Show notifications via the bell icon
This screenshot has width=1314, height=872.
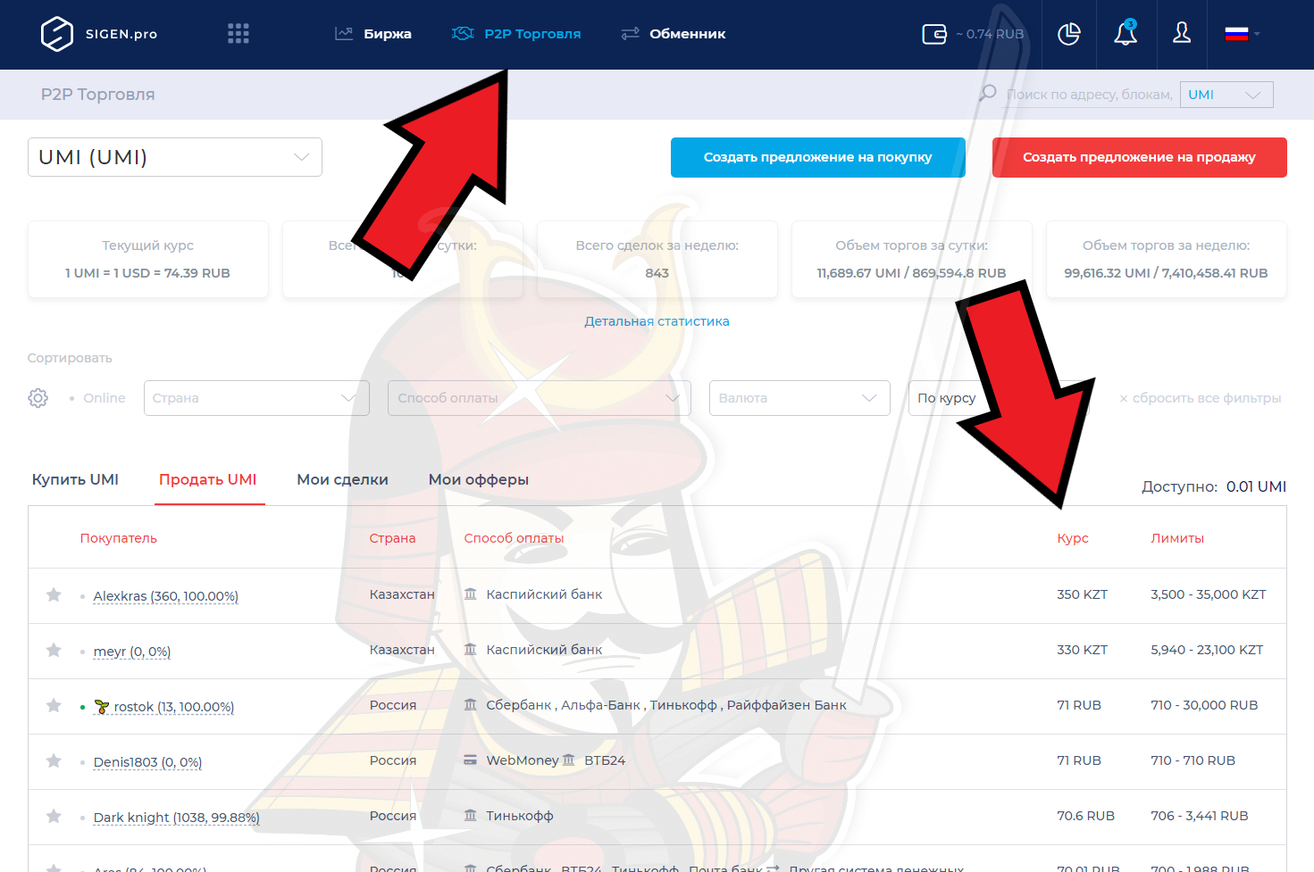(x=1126, y=34)
